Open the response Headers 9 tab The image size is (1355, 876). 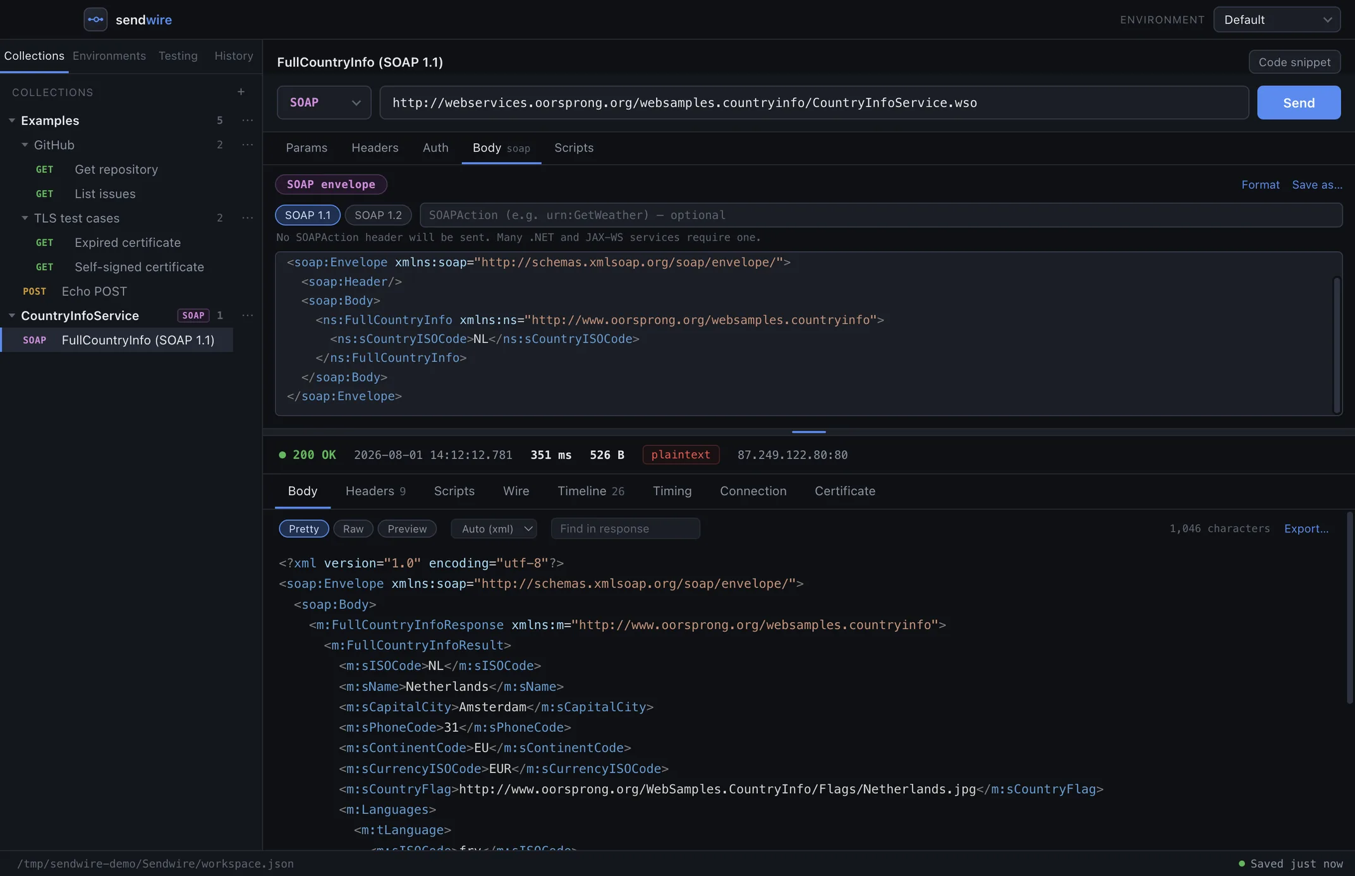375,491
